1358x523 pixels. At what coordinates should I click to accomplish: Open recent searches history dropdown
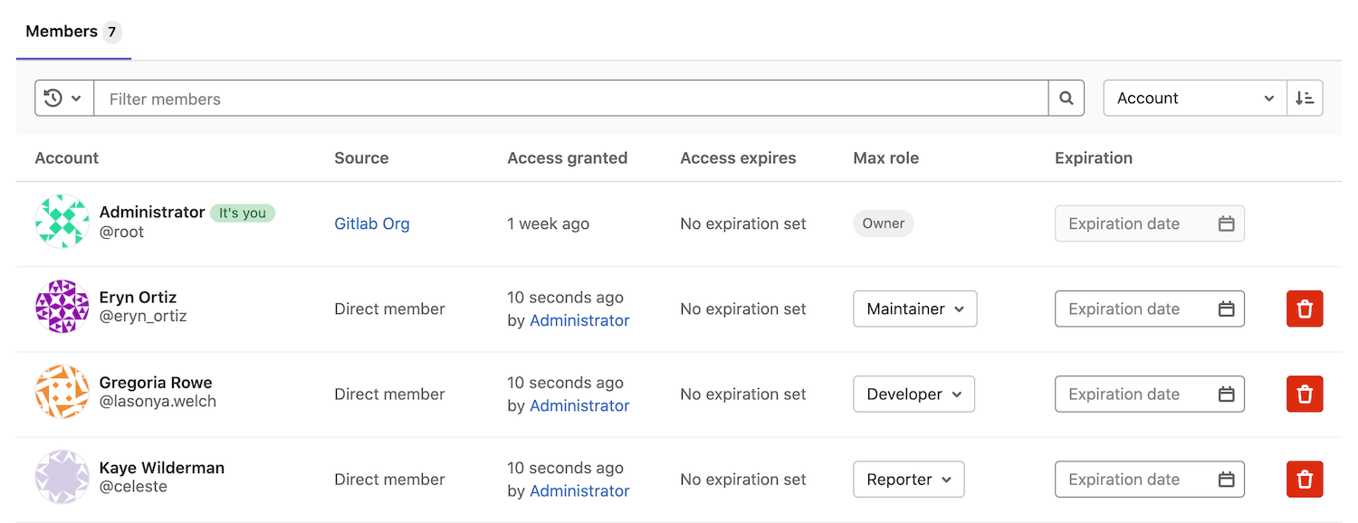tap(63, 99)
